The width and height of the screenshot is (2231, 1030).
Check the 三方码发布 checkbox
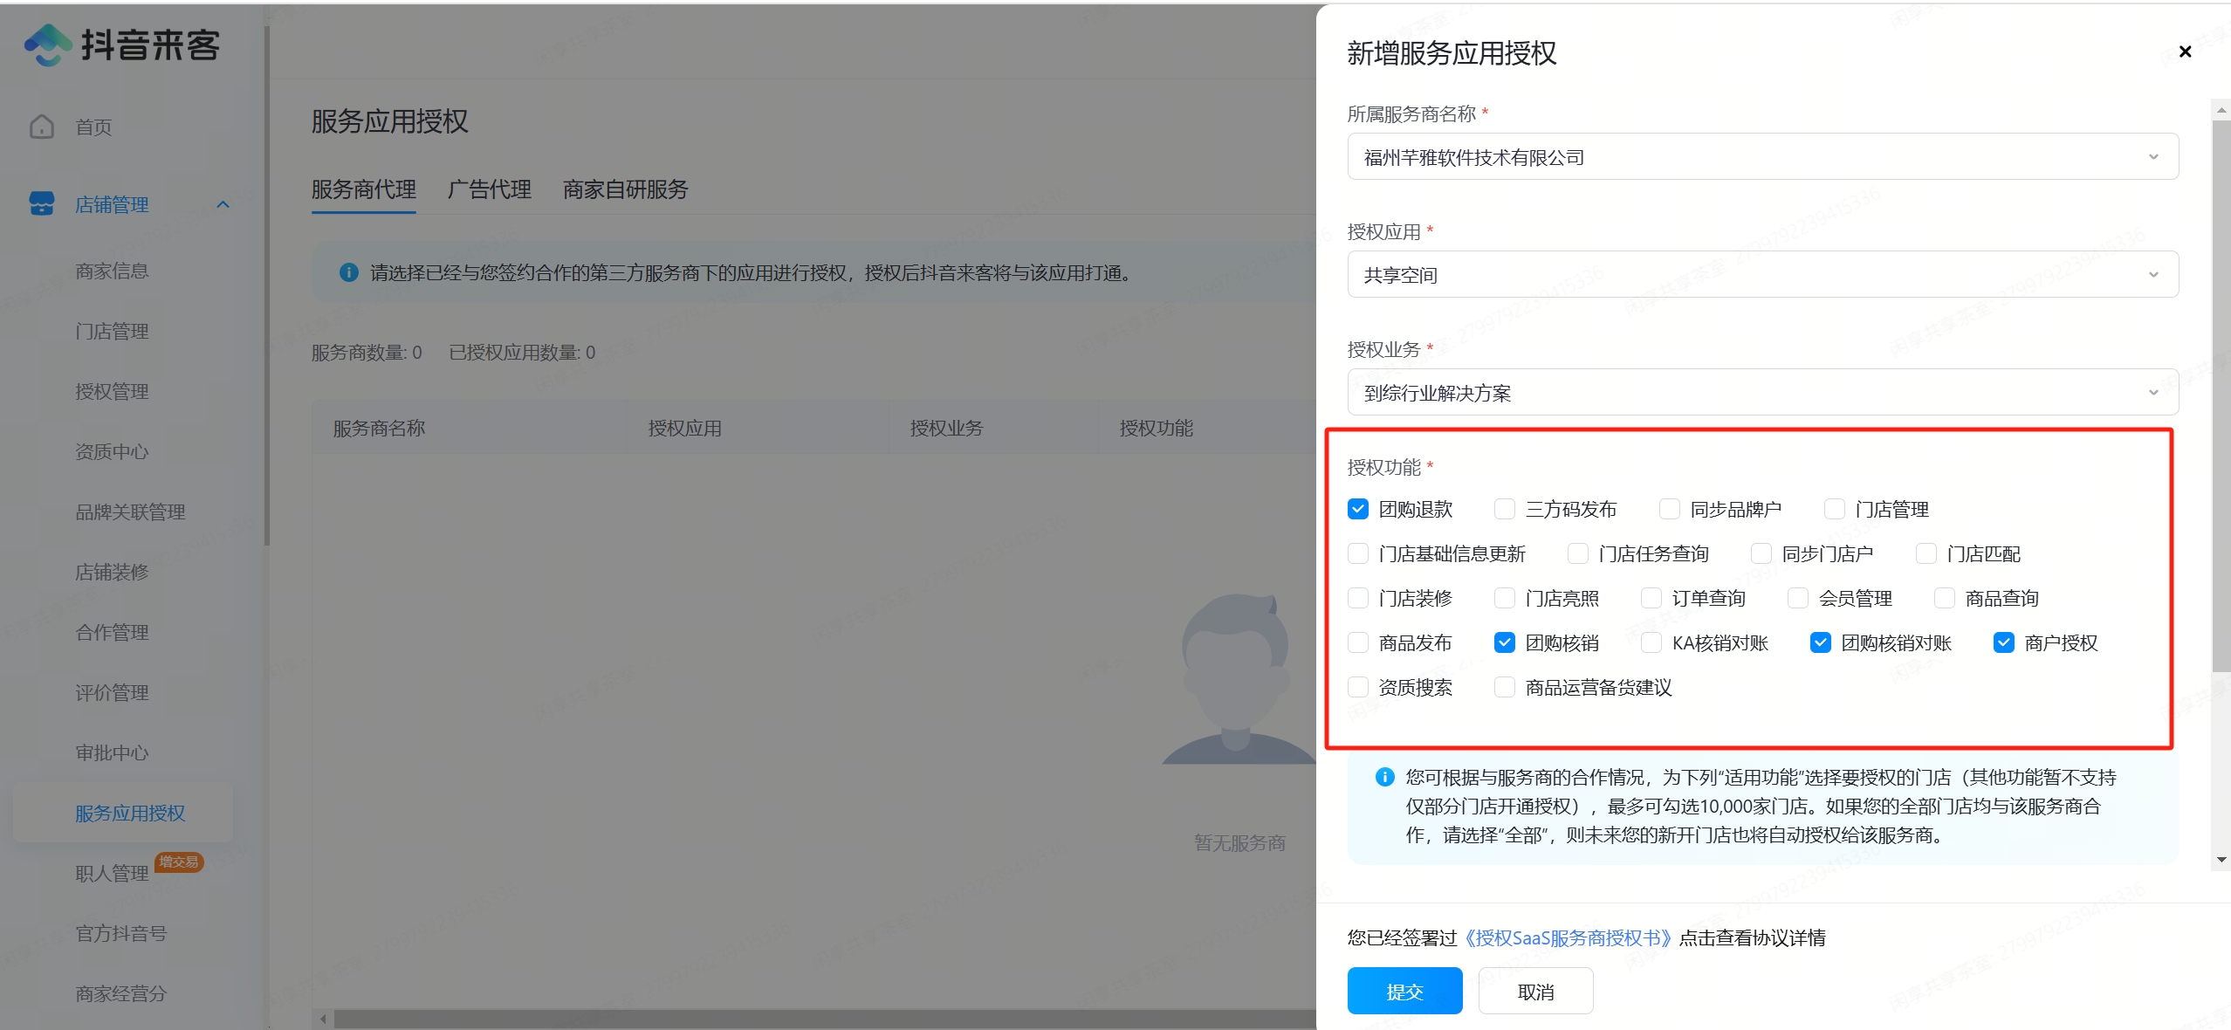1505,509
